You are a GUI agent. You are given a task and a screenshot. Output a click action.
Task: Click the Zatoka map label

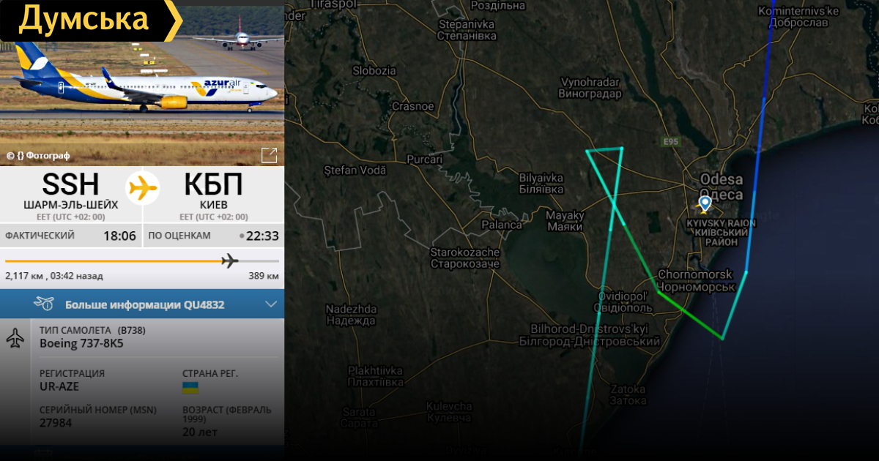[x=628, y=394]
